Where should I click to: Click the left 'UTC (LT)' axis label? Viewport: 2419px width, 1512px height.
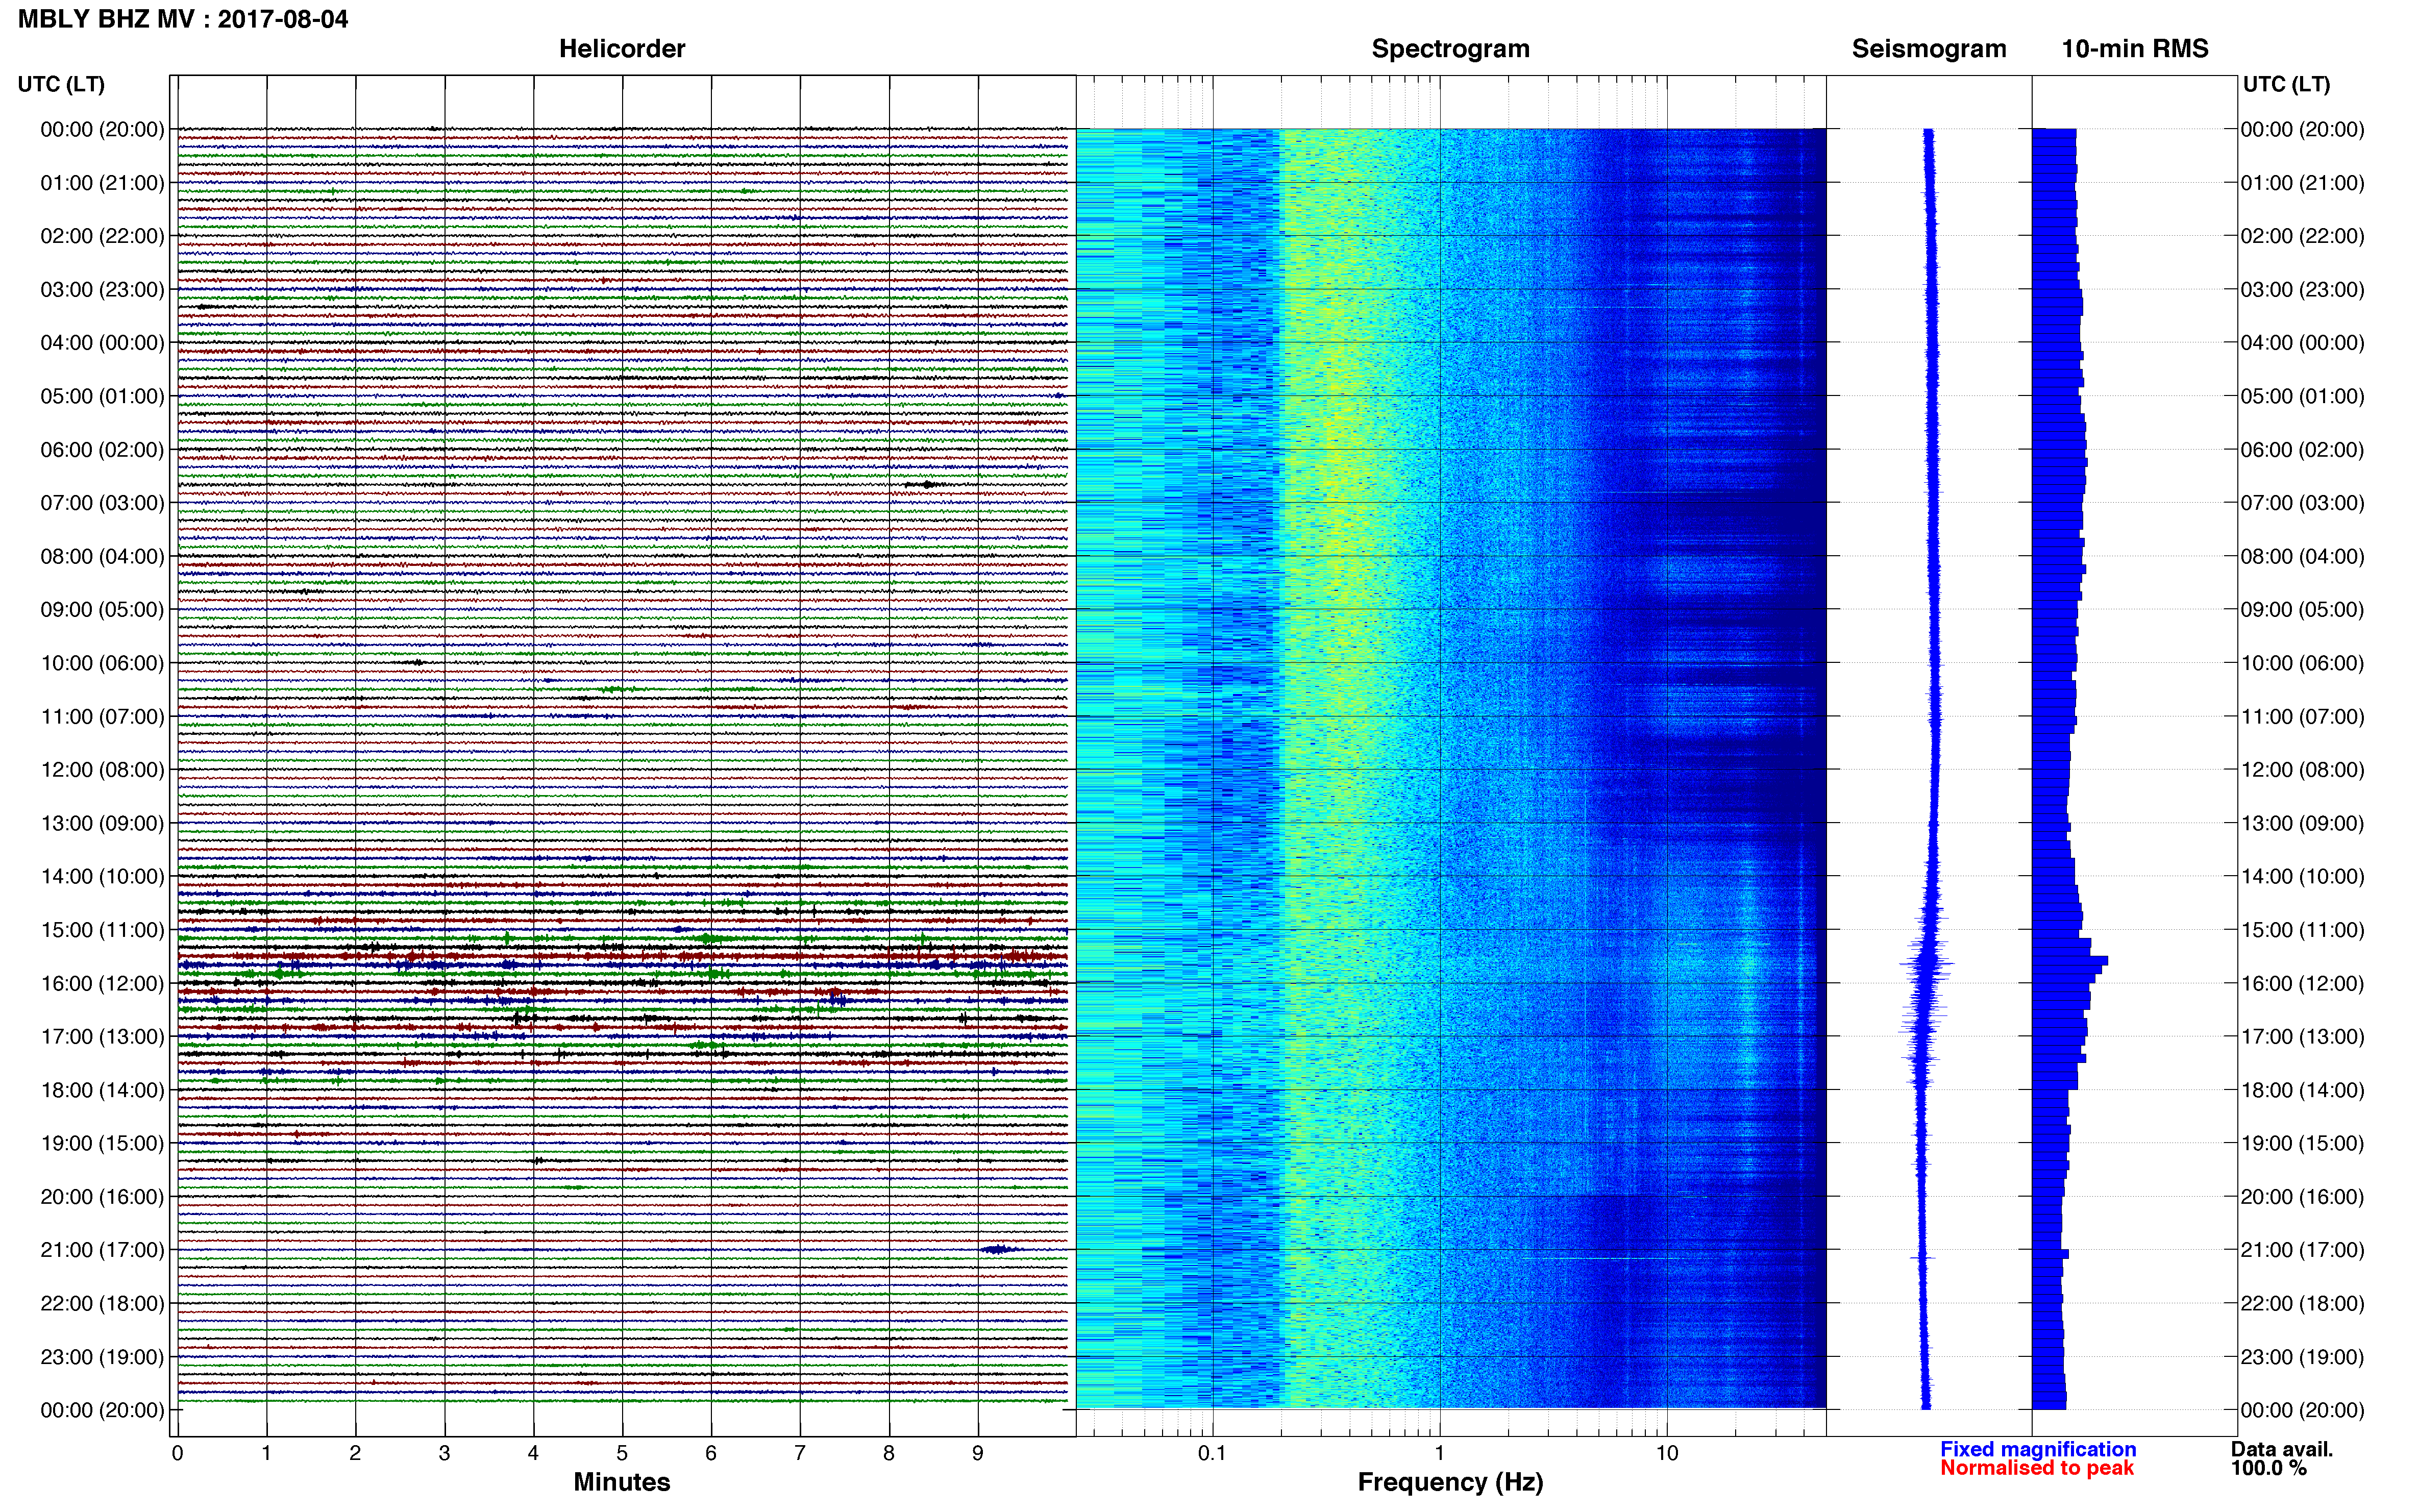coord(61,84)
